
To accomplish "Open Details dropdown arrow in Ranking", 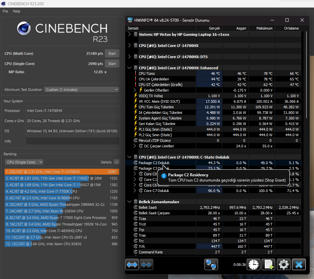I will (117, 162).
